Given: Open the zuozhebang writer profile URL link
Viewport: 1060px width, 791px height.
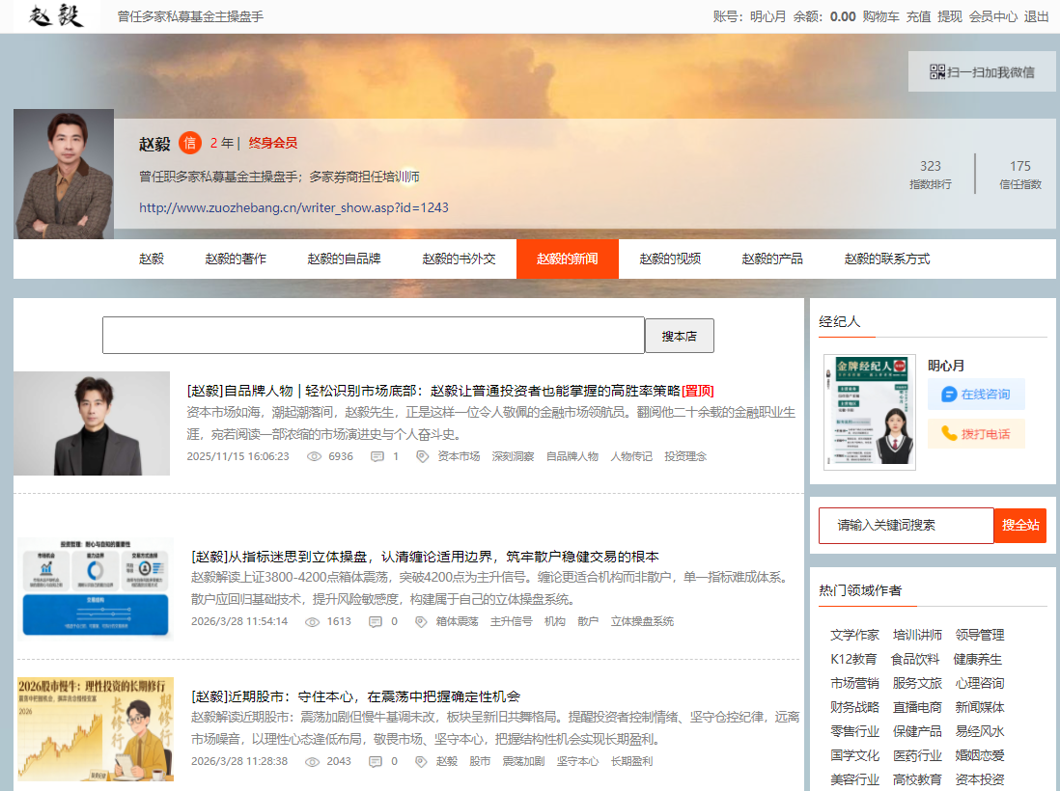Looking at the screenshot, I should point(293,207).
